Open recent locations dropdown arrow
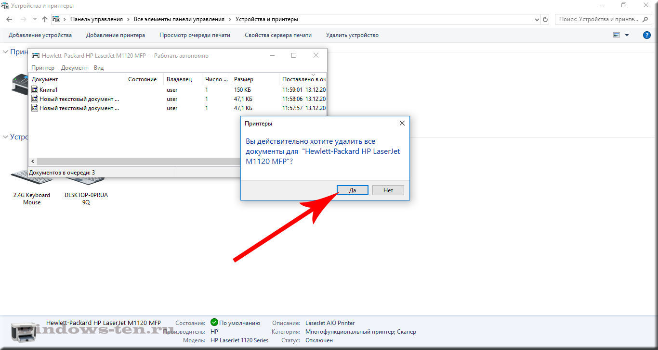Image resolution: width=658 pixels, height=350 pixels. click(35, 19)
